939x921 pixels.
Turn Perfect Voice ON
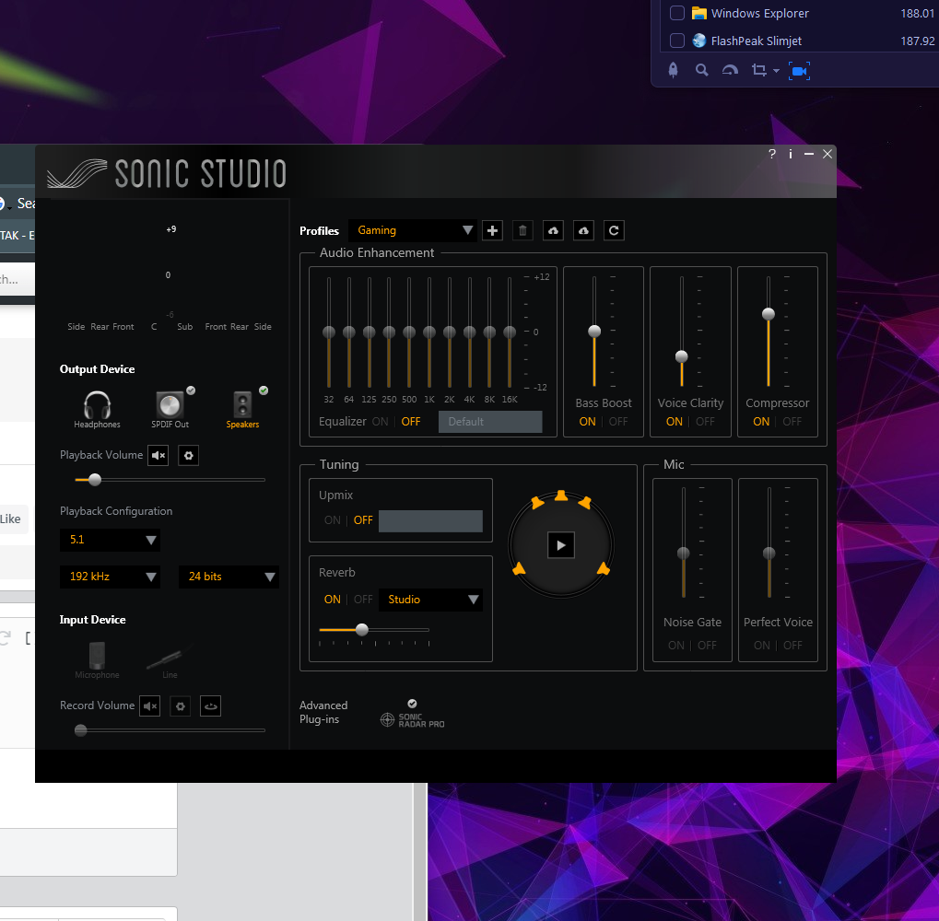(762, 646)
